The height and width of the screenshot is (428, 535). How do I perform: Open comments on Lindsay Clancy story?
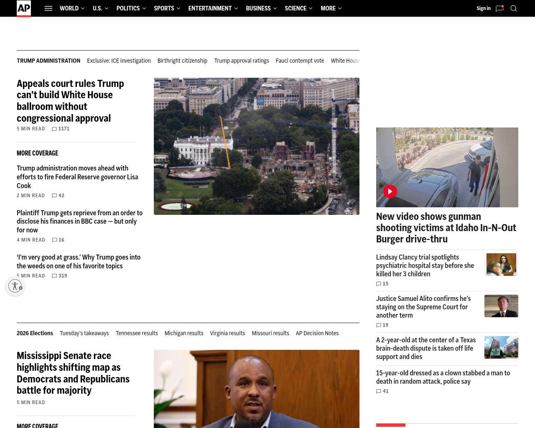pyautogui.click(x=382, y=284)
